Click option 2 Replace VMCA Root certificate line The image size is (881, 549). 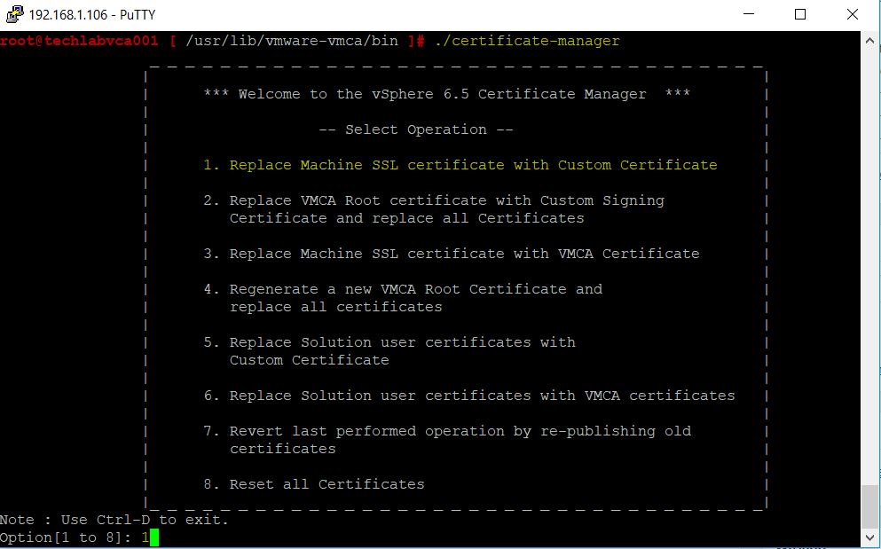point(434,200)
